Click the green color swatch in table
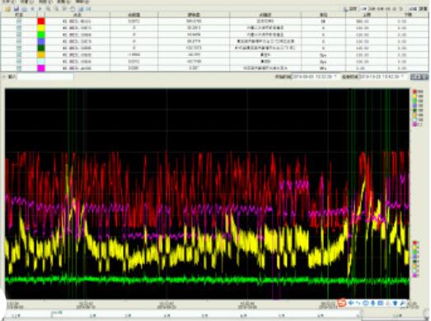This screenshot has height=321, width=431. point(41,35)
